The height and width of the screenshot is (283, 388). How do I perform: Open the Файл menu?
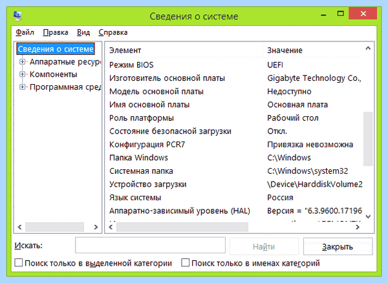[25, 32]
